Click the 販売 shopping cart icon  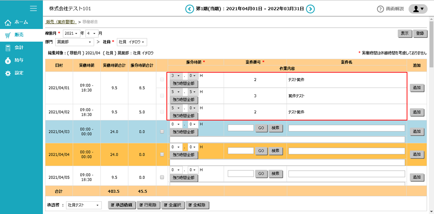click(x=8, y=35)
